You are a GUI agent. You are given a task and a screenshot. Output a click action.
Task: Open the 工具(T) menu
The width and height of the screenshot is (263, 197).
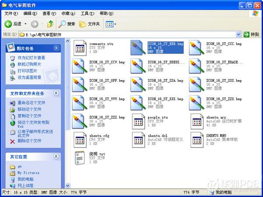[88, 14]
